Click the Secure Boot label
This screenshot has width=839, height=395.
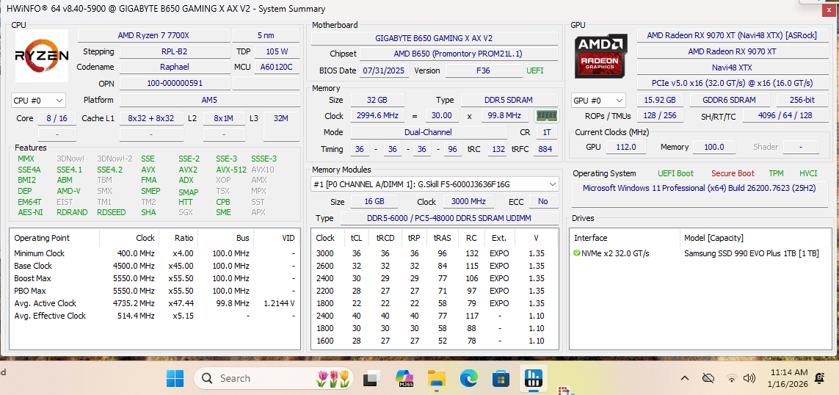[x=733, y=173]
